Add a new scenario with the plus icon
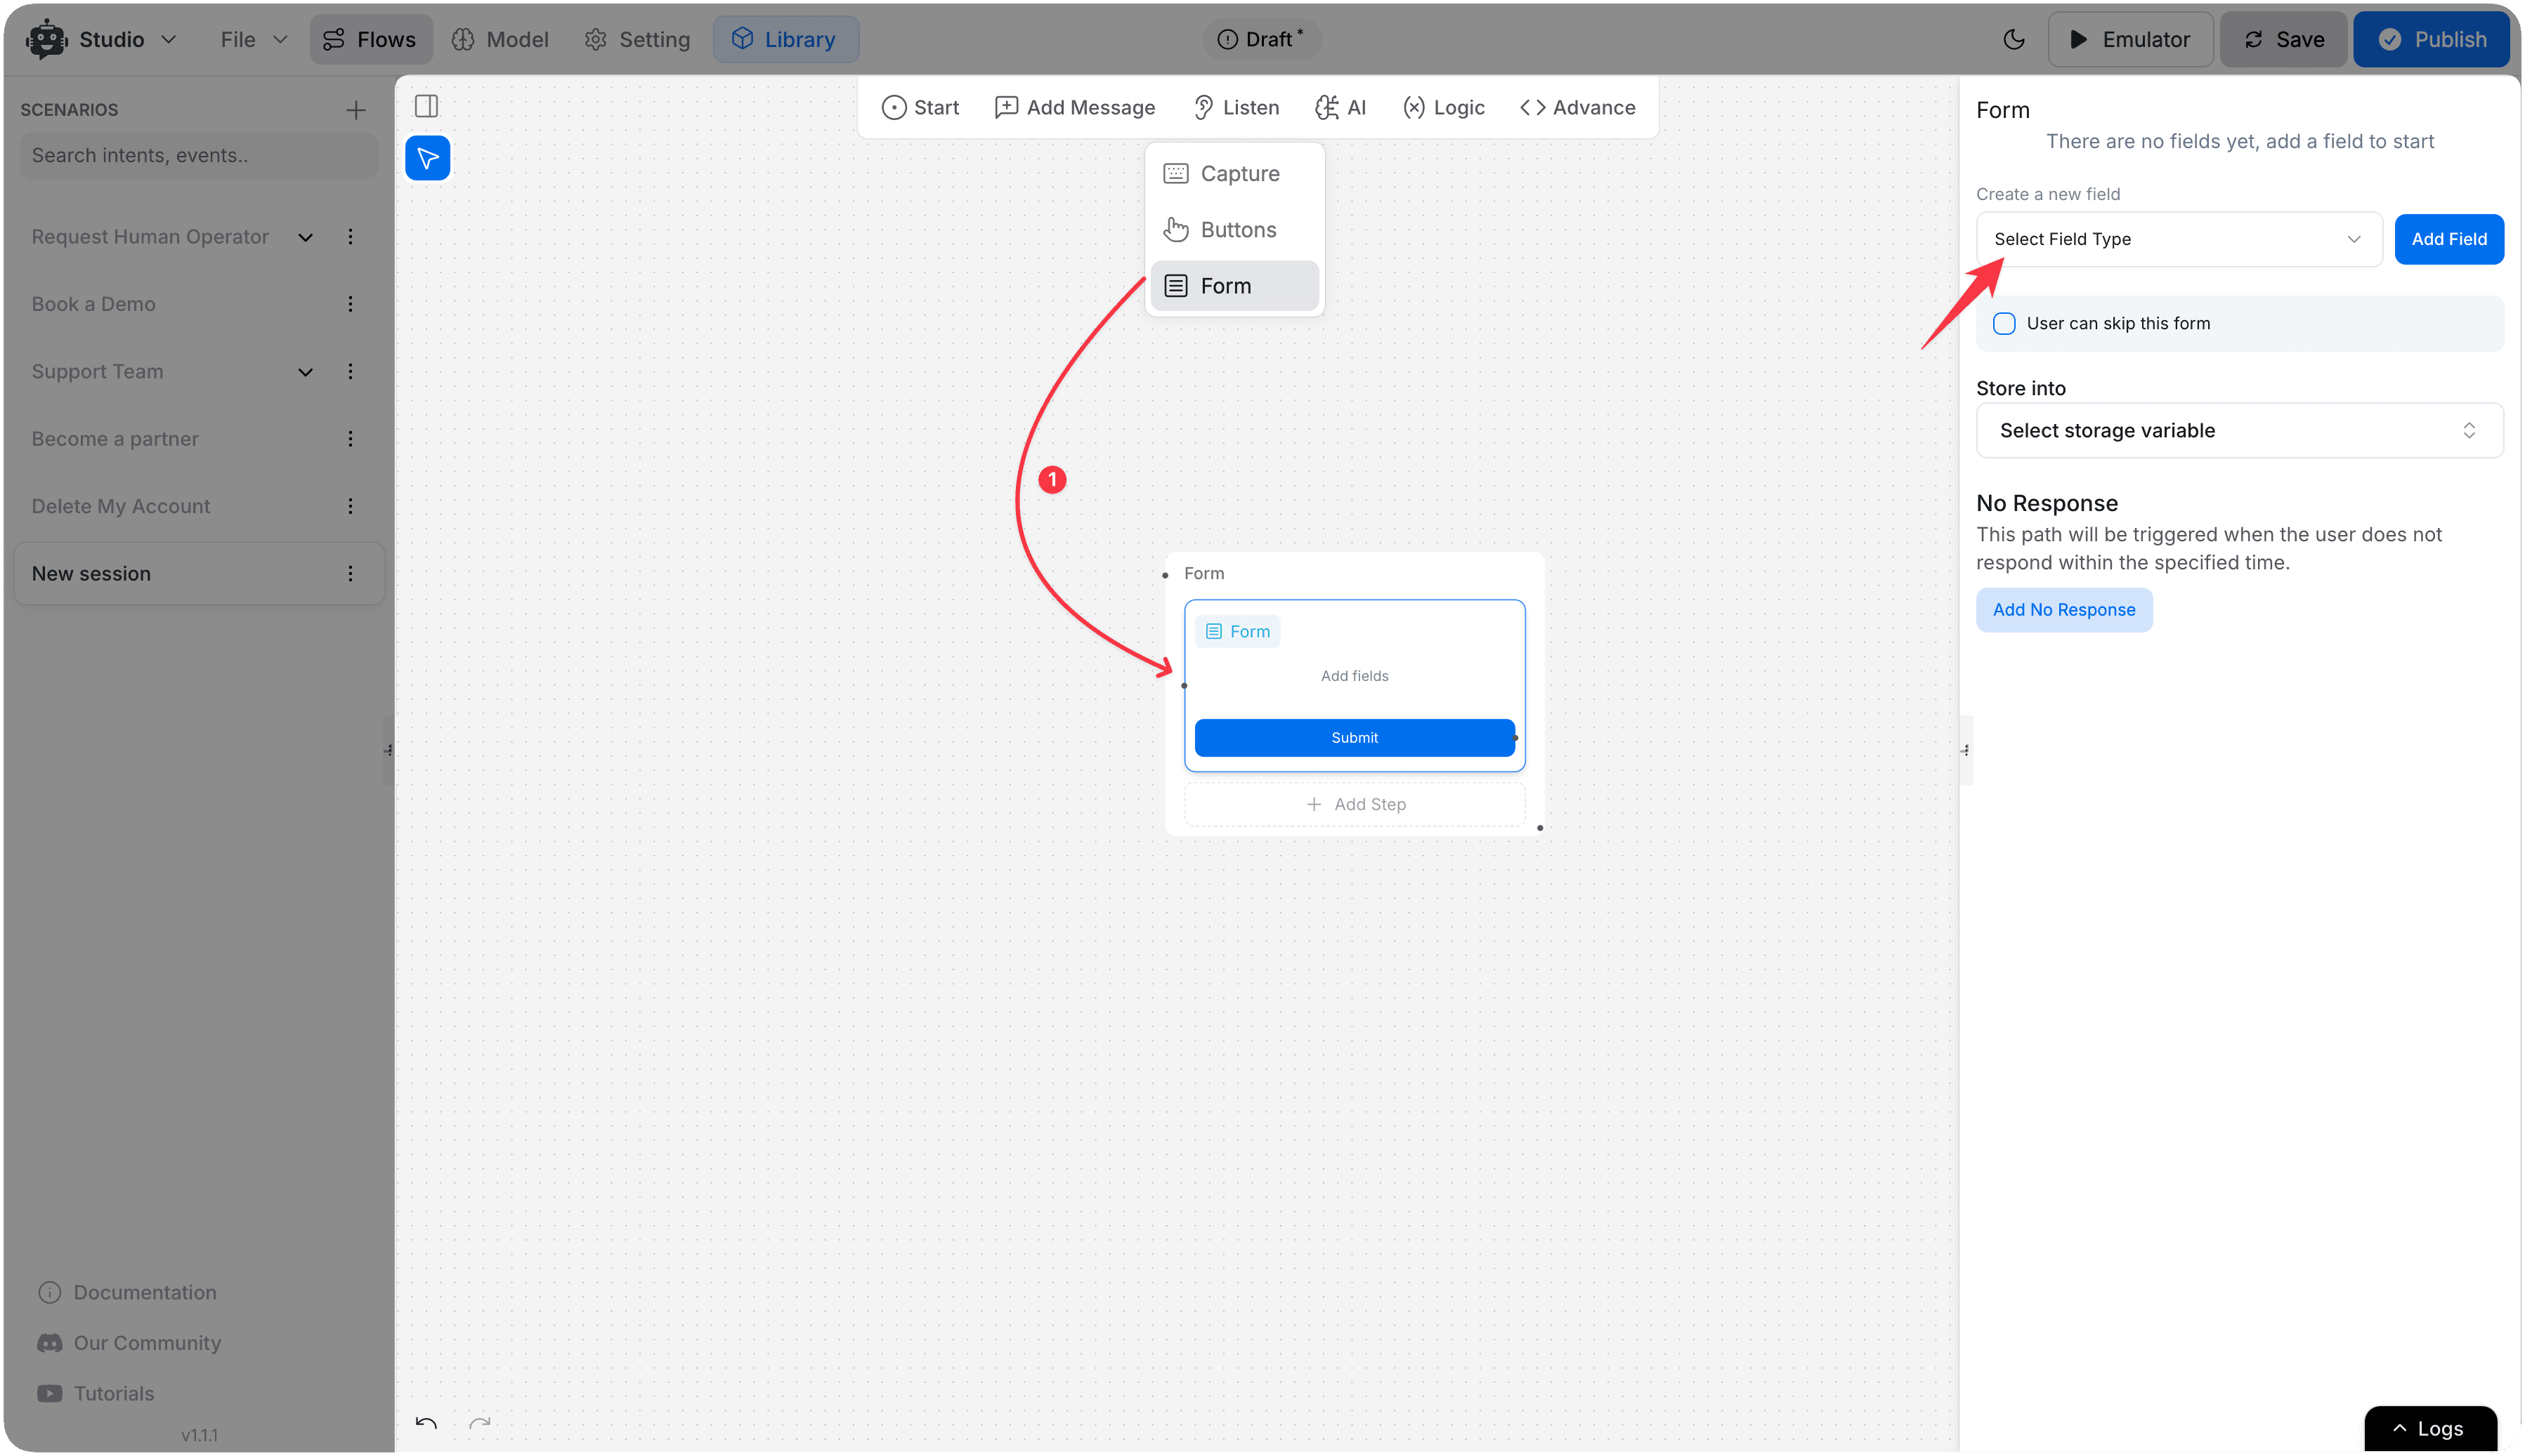Viewport: 2525px width, 1456px height. point(355,110)
